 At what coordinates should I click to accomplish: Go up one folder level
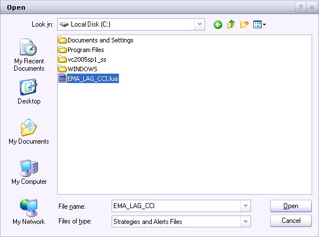(231, 24)
